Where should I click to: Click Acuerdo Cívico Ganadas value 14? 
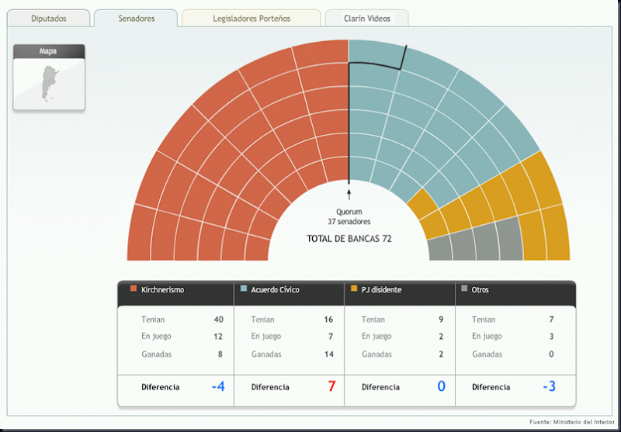pos(329,354)
